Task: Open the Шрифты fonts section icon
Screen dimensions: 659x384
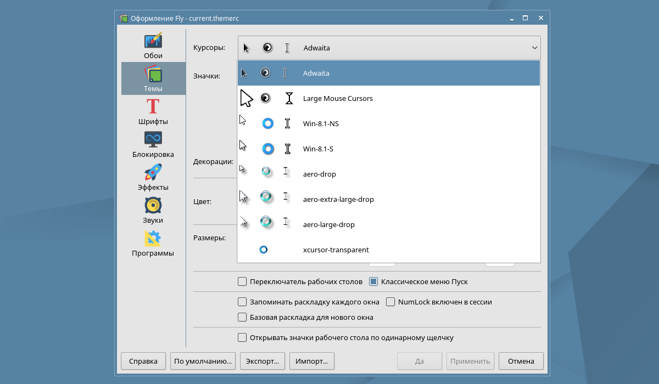Action: coord(153,107)
